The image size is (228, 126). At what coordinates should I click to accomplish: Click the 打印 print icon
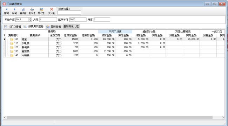(x=32, y=9)
